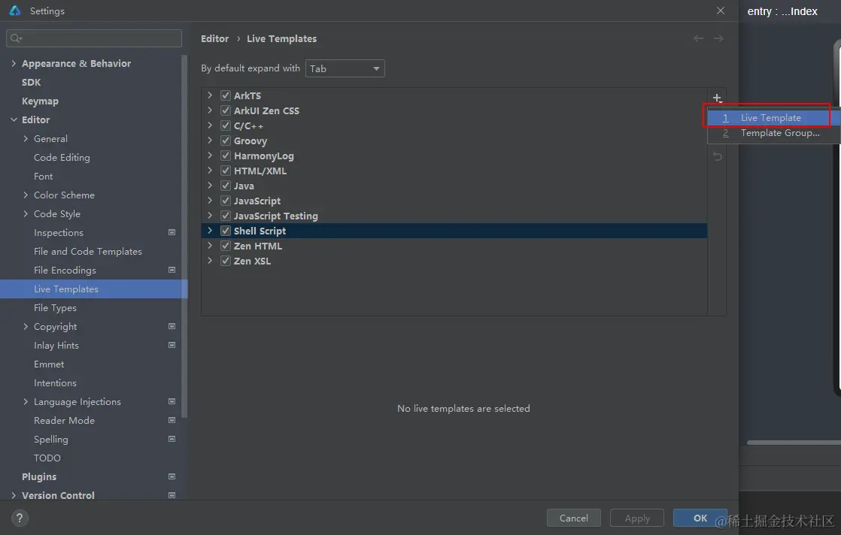Click the settings search field
Image resolution: width=841 pixels, height=535 pixels.
pos(94,38)
